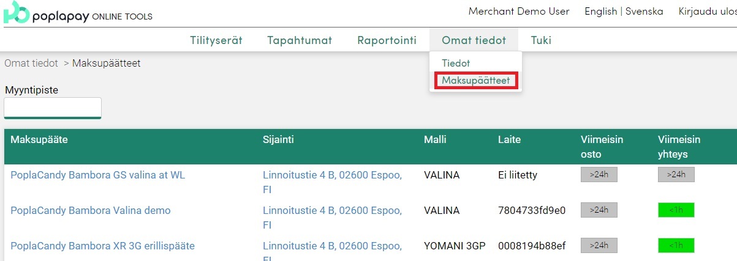Click gray >24h last-purchase badge in first row
This screenshot has width=737, height=261.
(x=599, y=175)
